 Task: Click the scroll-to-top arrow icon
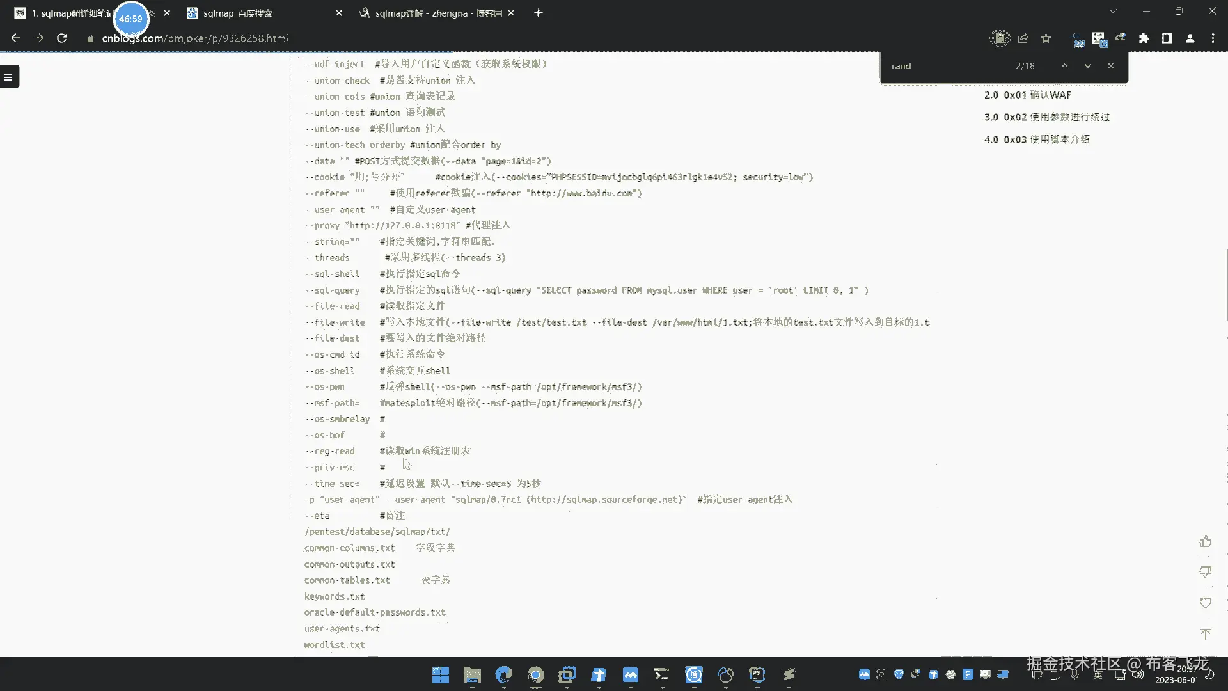point(1206,633)
